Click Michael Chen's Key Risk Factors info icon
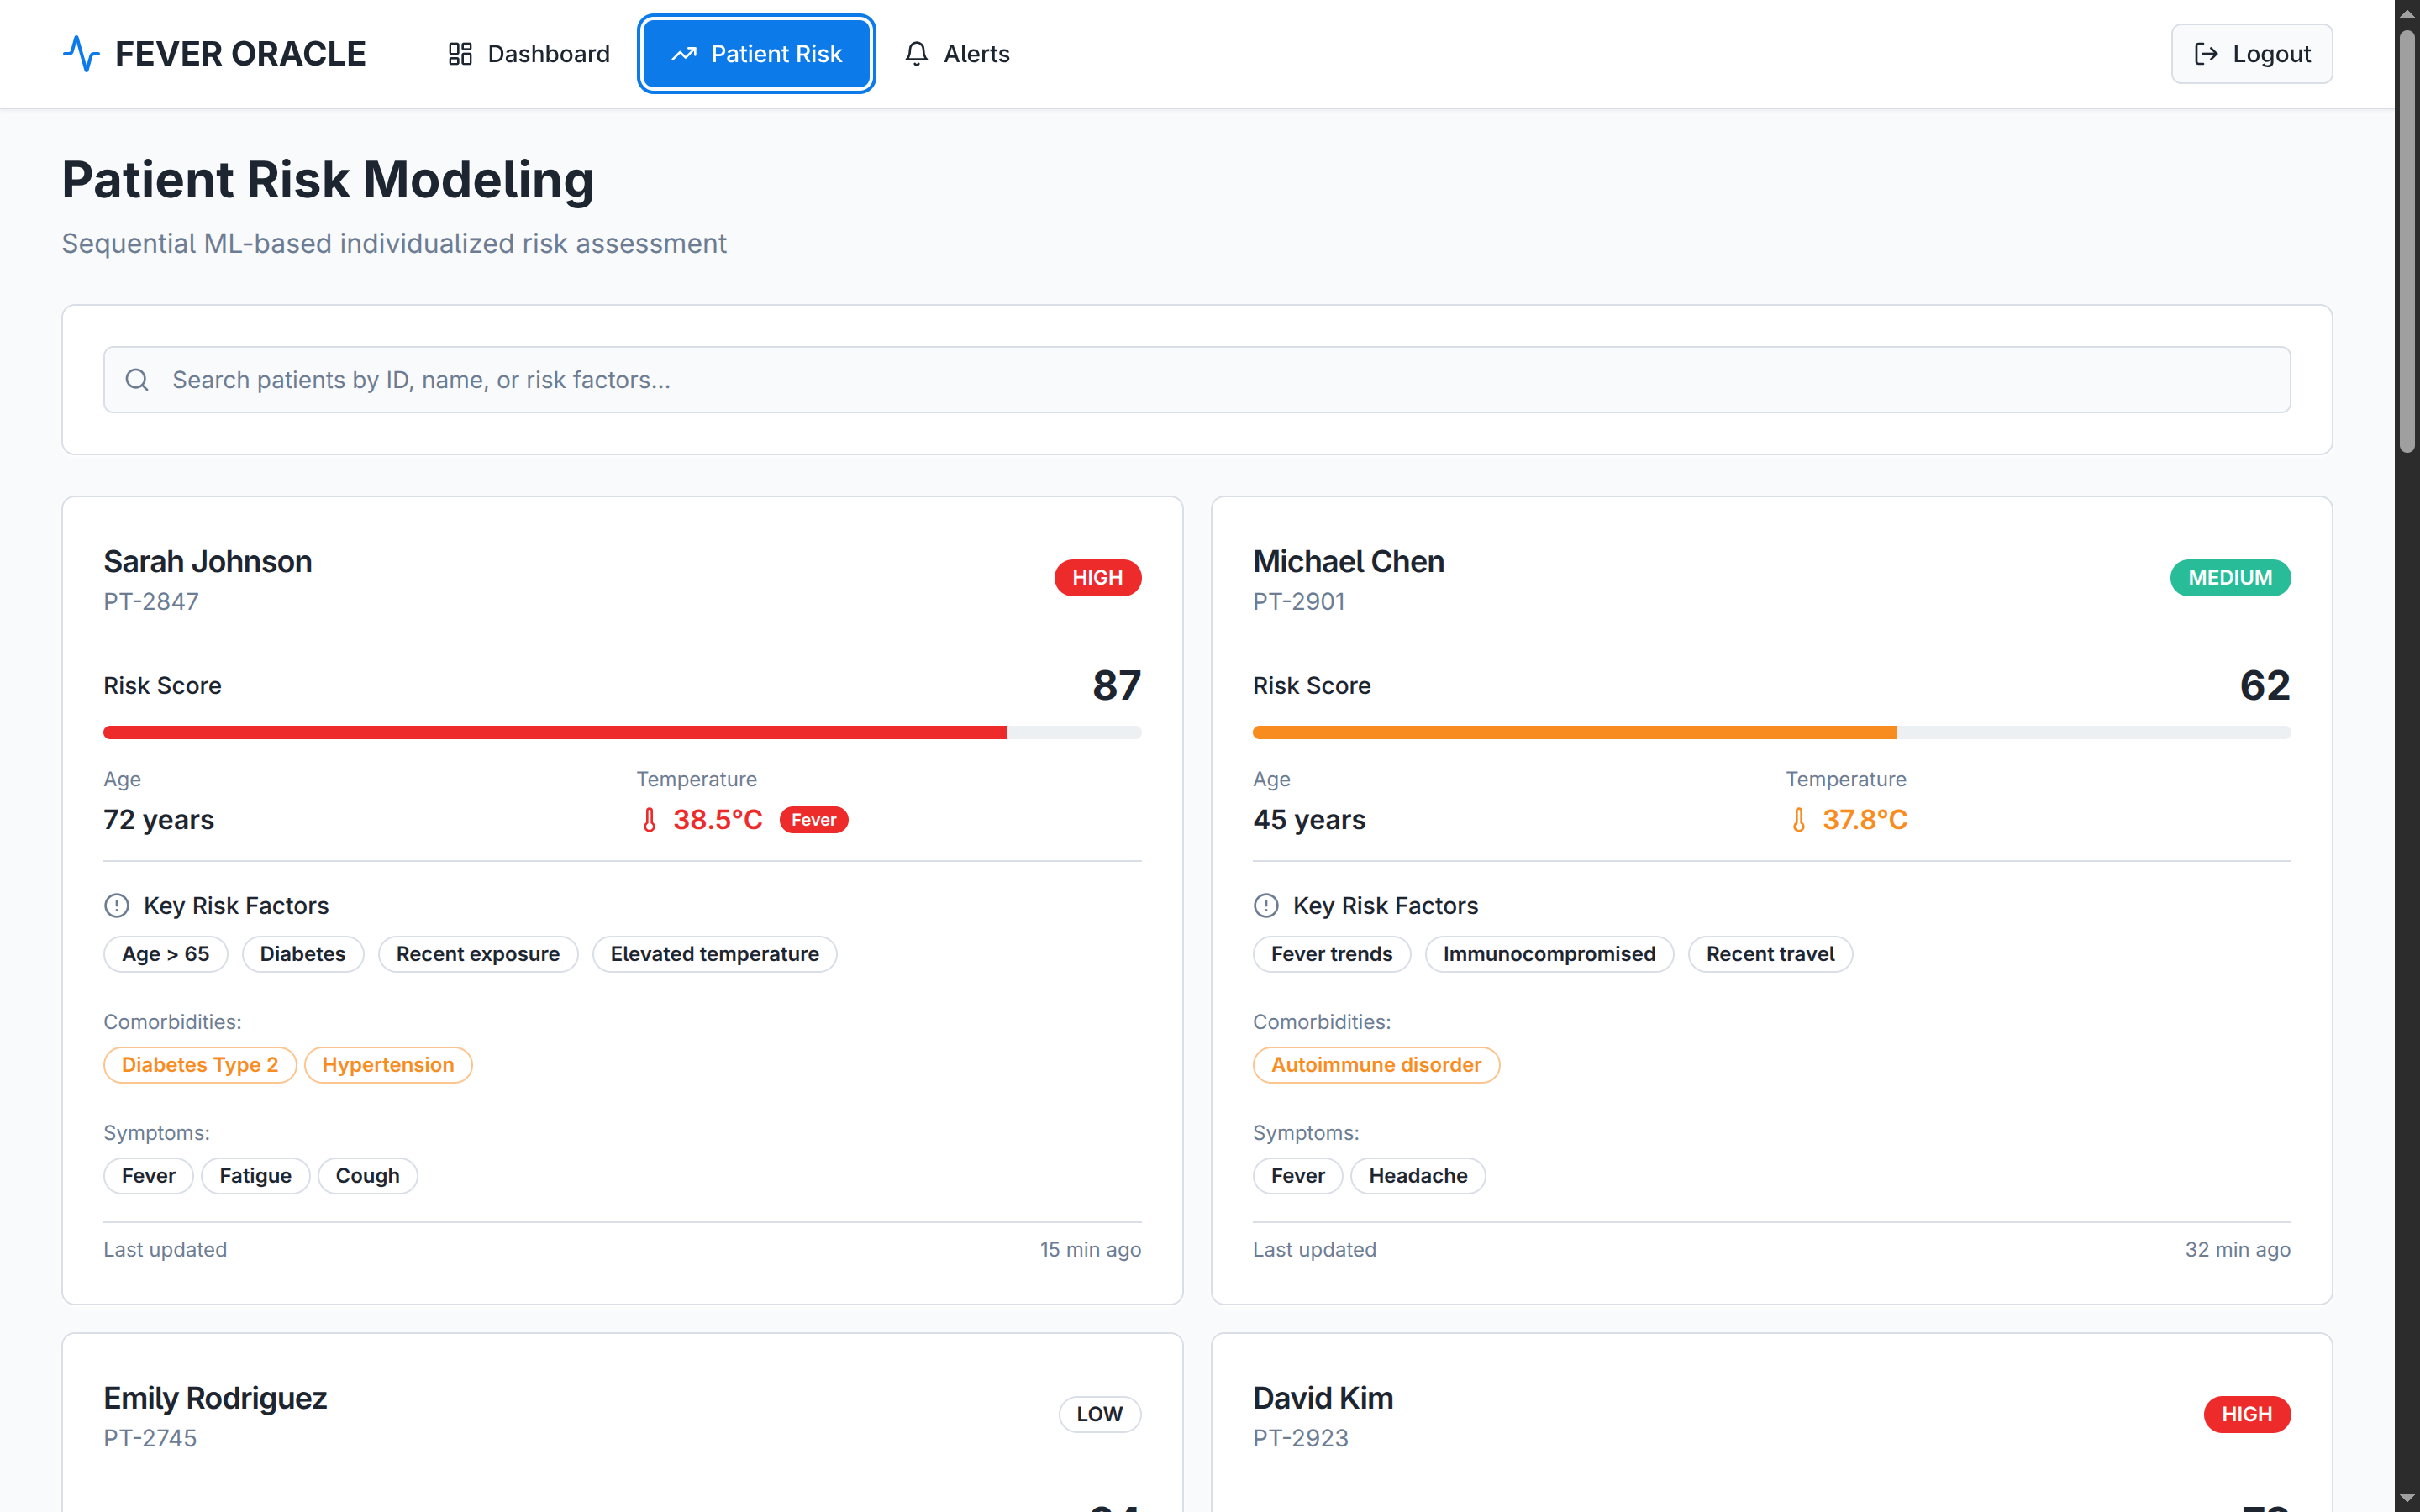The width and height of the screenshot is (2420, 1512). click(1266, 905)
